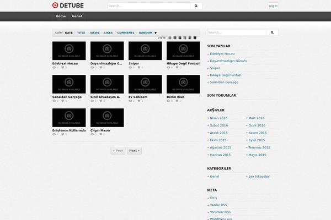Open the Ev Sahibem post thumbnail
This screenshot has width=331, height=220.
145,84
